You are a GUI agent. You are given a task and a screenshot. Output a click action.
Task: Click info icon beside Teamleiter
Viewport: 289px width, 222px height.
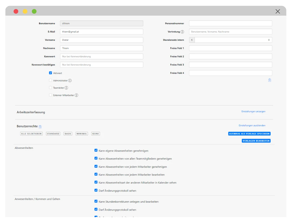pyautogui.click(x=66, y=88)
